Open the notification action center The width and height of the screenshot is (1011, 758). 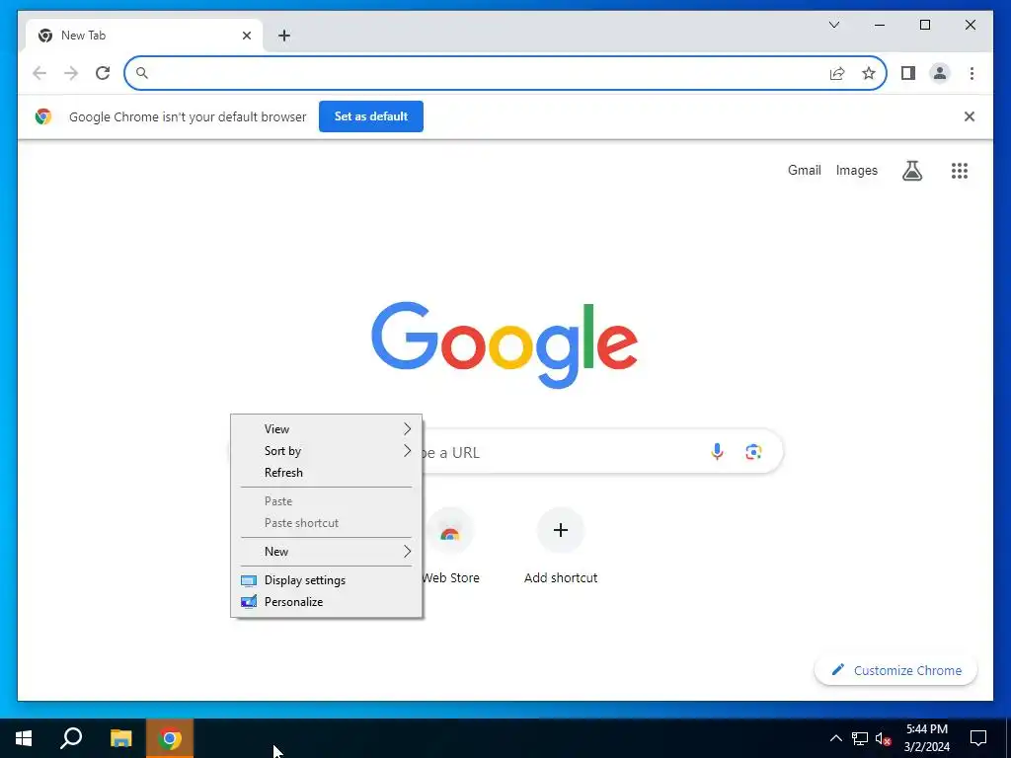[978, 738]
